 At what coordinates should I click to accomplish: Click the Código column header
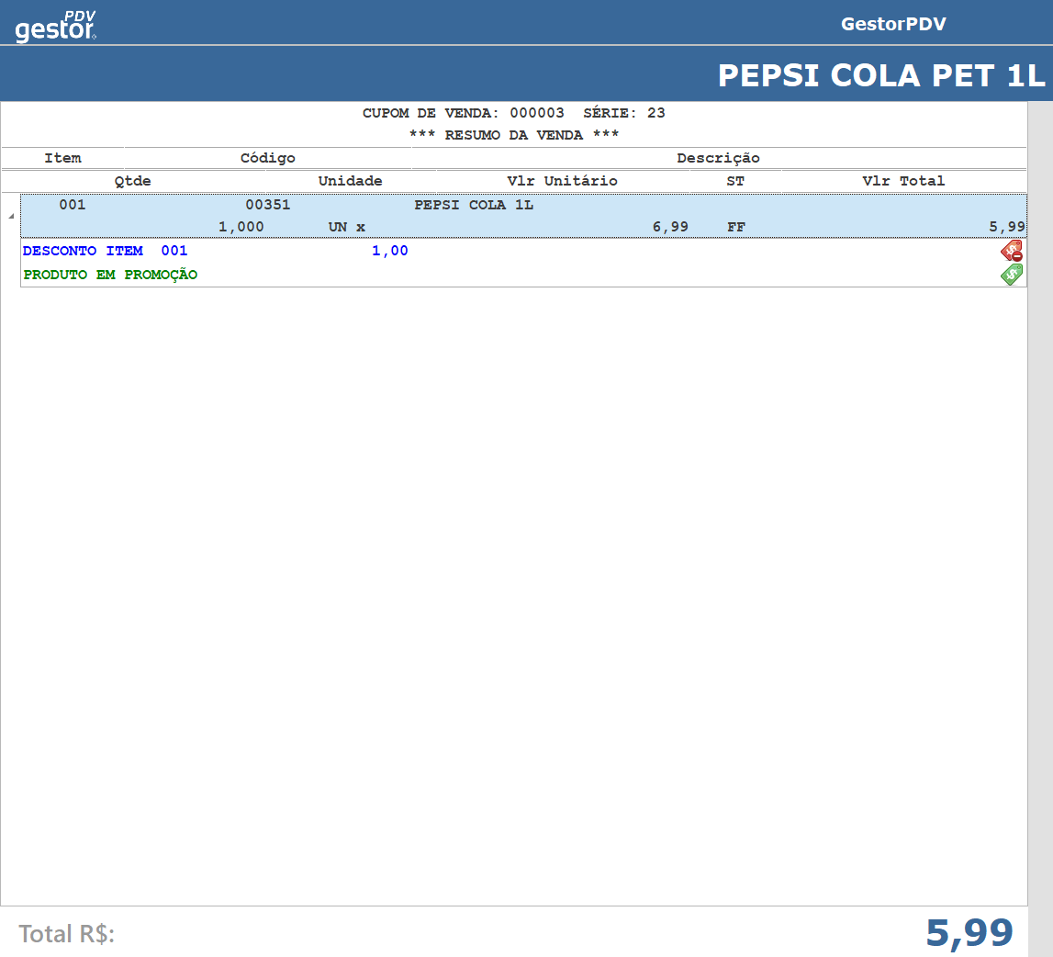(x=267, y=158)
